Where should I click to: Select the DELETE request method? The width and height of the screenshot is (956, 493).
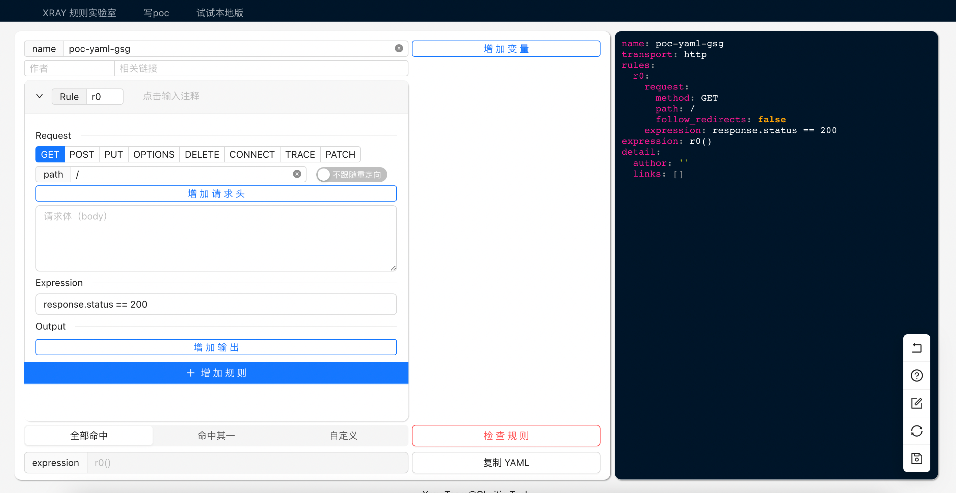pyautogui.click(x=202, y=154)
